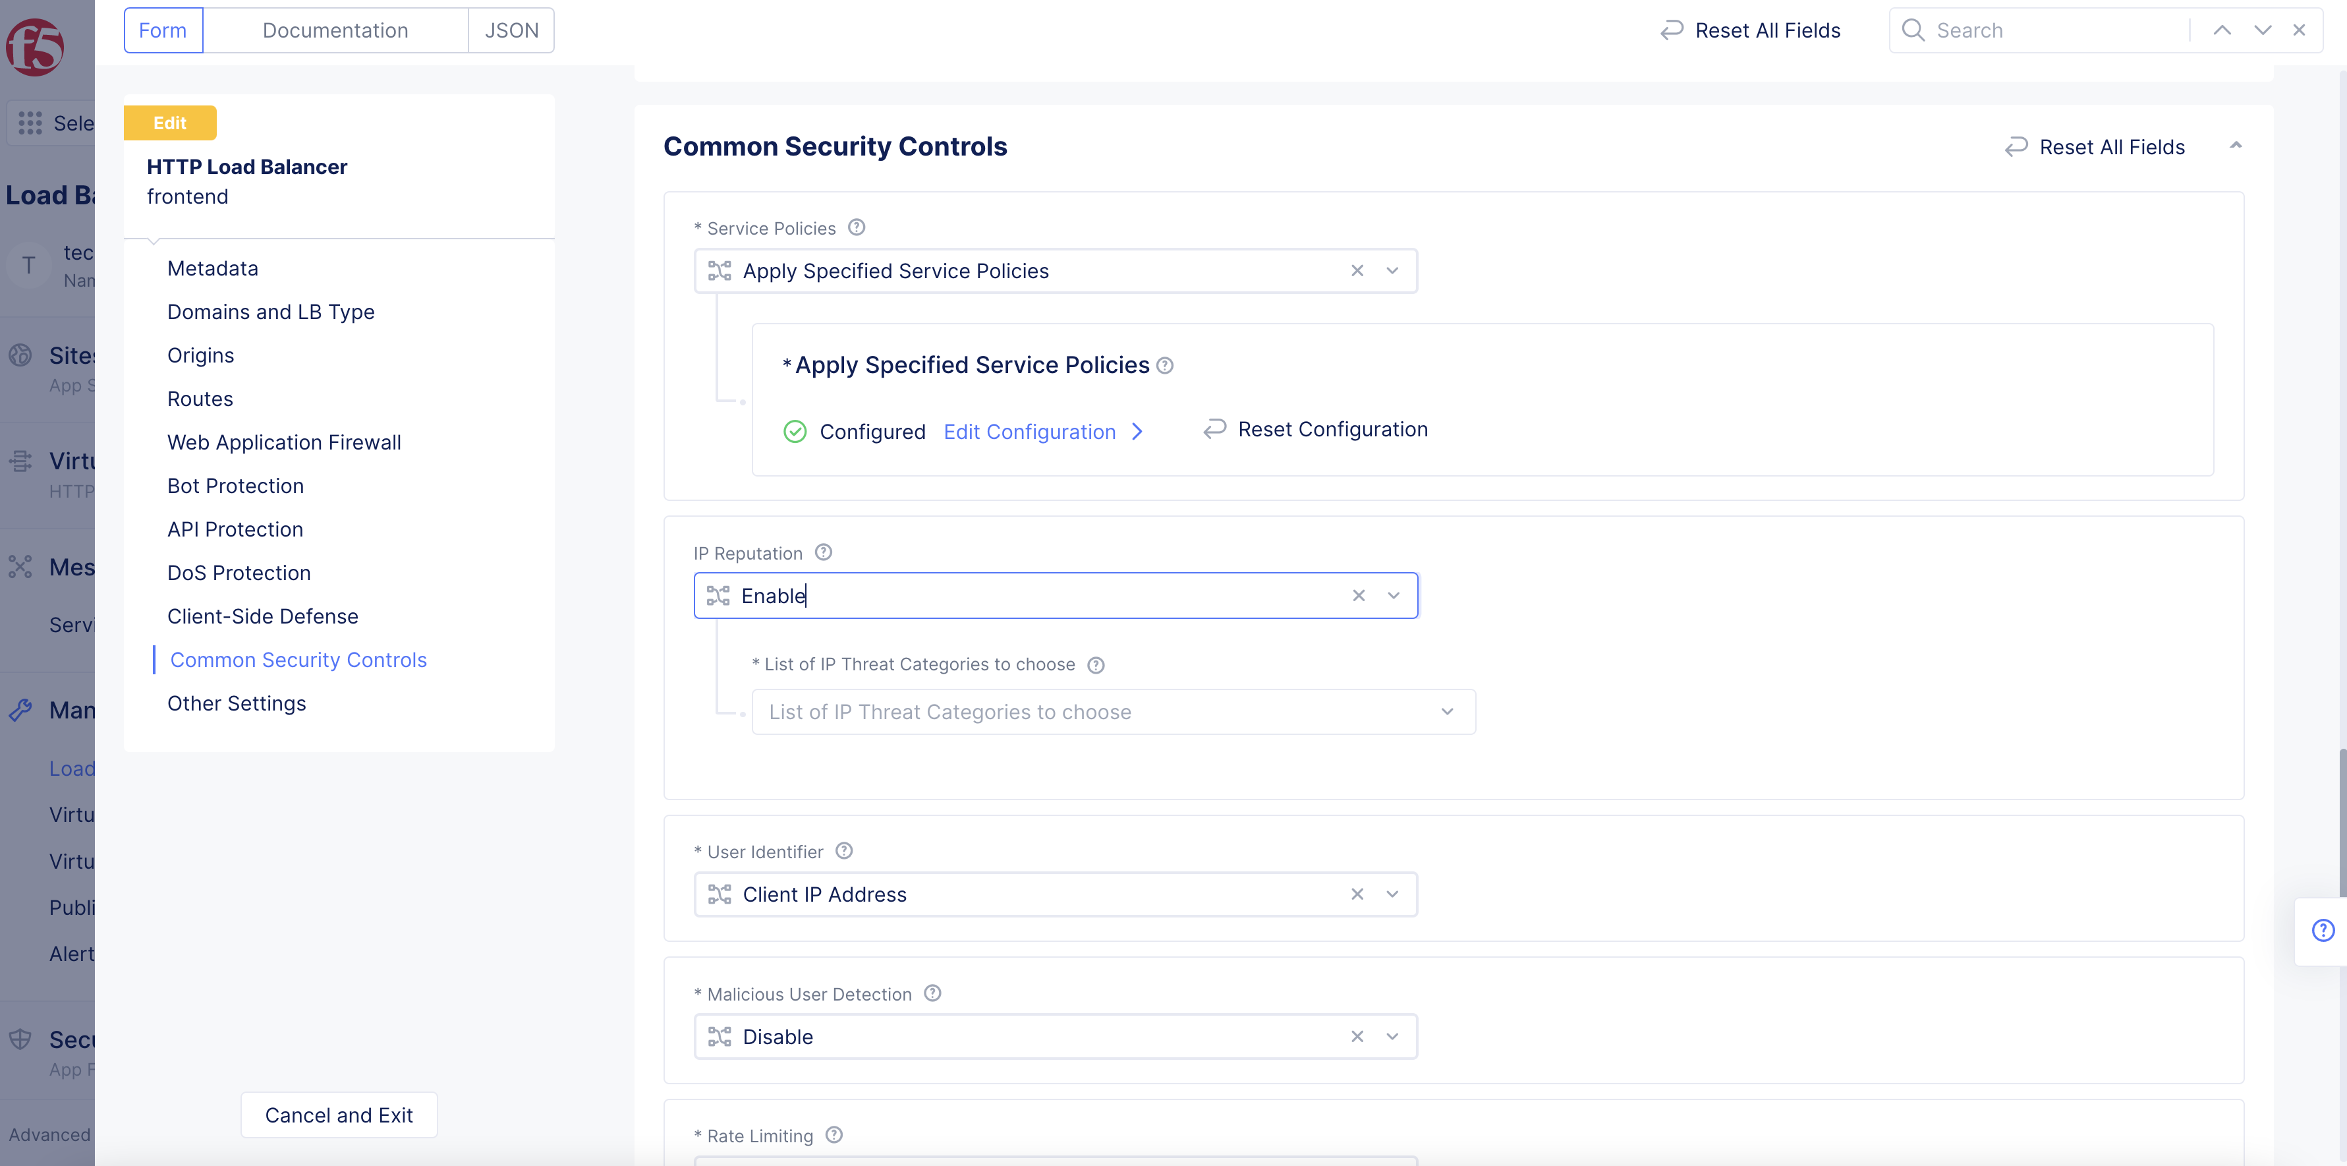This screenshot has height=1166, width=2347.
Task: Click the Malicious User Detection help icon
Action: (x=932, y=993)
